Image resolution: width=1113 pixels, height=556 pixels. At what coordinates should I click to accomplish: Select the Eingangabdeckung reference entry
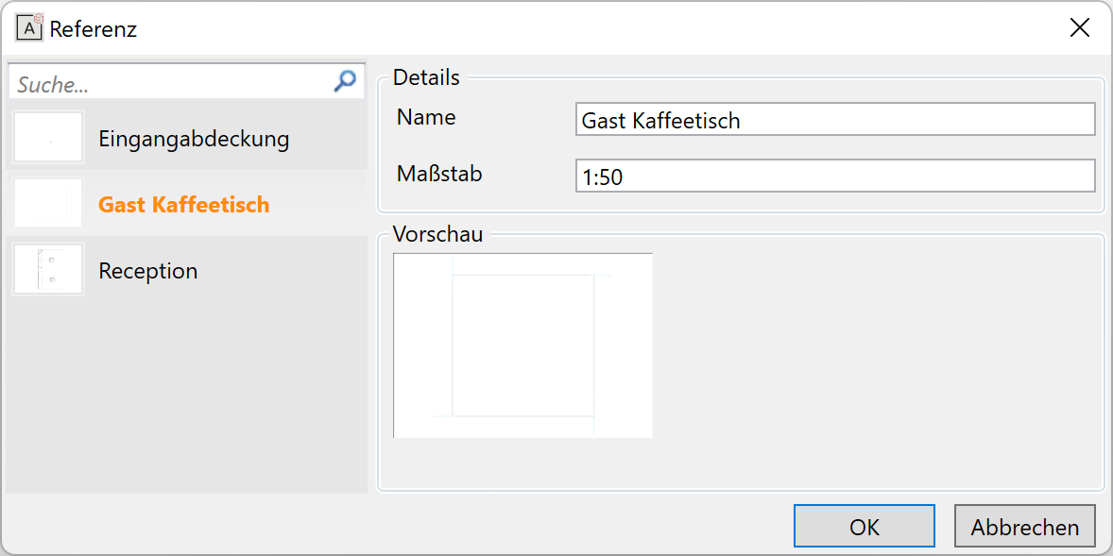pyautogui.click(x=194, y=137)
